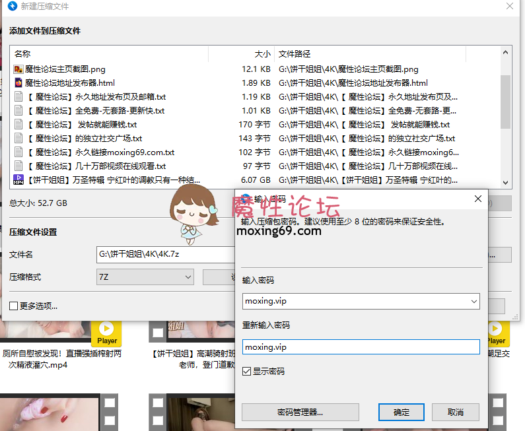Select row 魔性论坛主页截图.png
Image resolution: width=525 pixels, height=431 pixels.
click(256, 69)
